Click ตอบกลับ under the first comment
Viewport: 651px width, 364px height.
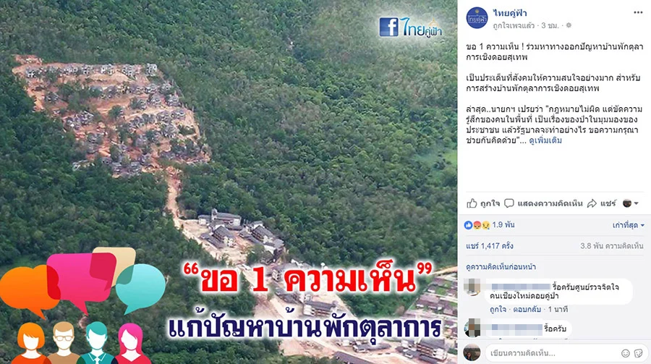(x=527, y=310)
